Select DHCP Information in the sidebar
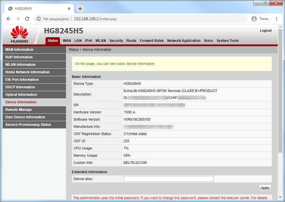The height and width of the screenshot is (202, 285). (x=20, y=87)
